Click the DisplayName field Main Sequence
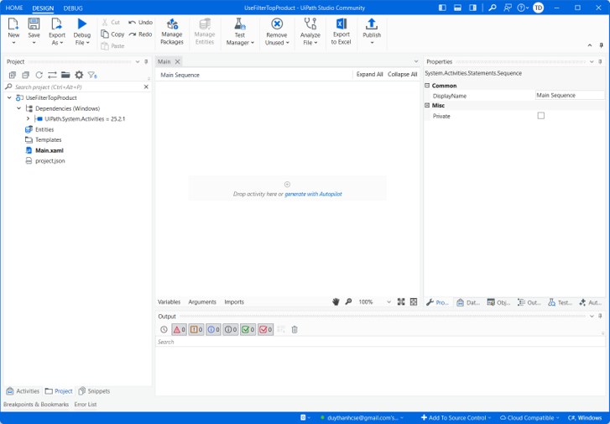 570,96
